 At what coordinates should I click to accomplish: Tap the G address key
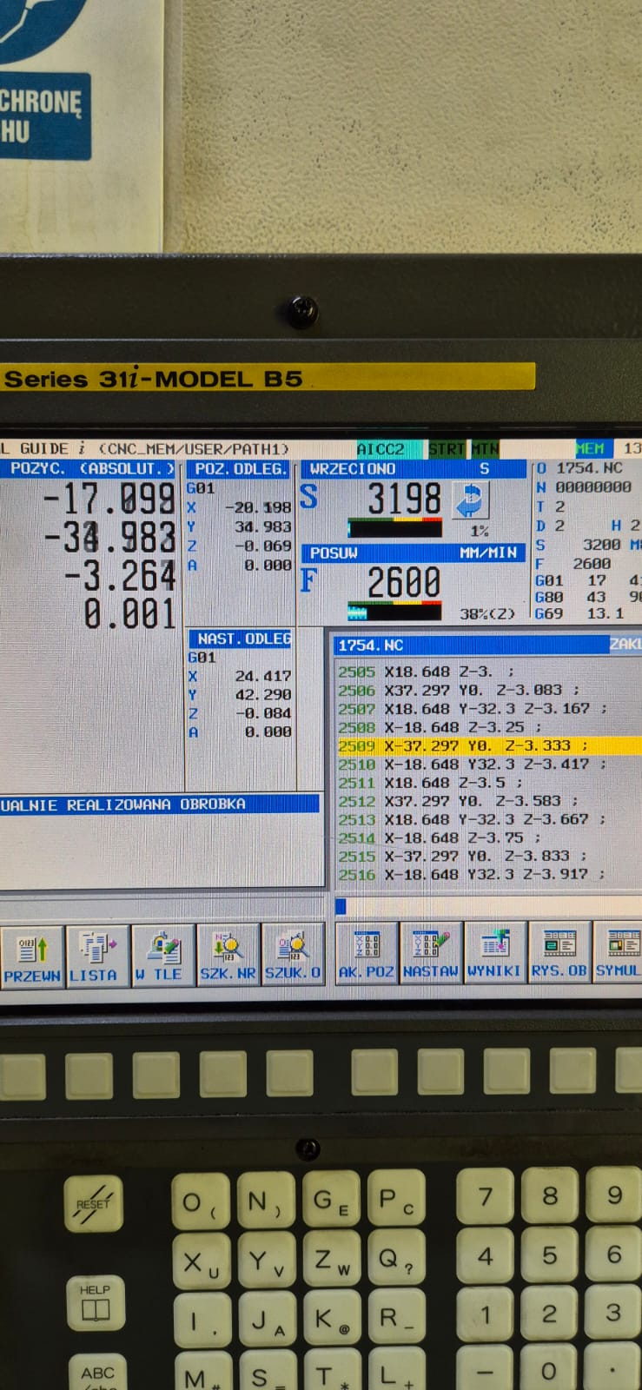(x=330, y=1201)
